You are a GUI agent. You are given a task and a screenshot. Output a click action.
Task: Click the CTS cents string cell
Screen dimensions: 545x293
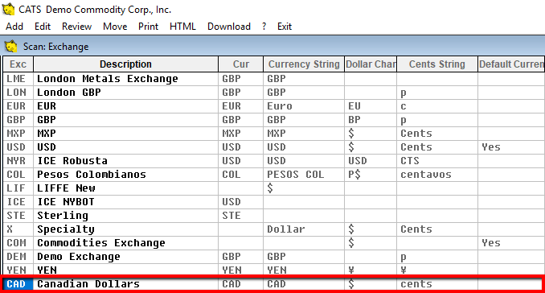[x=437, y=161]
